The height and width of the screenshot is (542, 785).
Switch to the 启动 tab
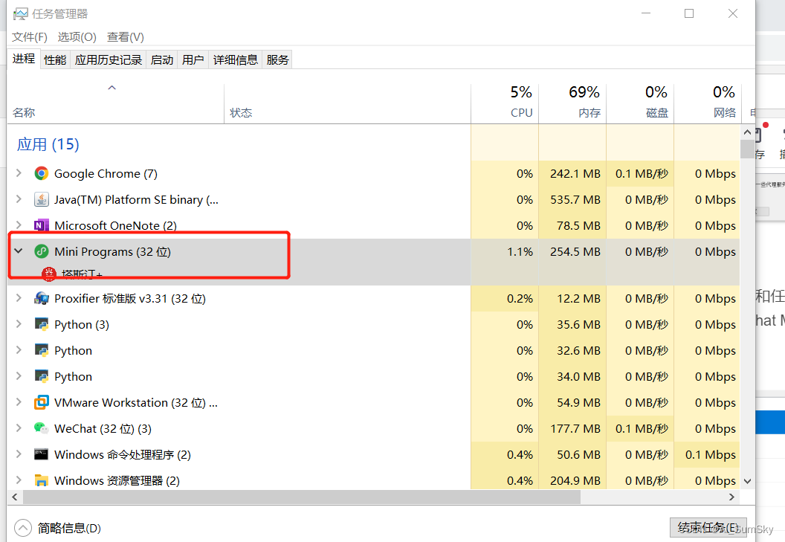point(162,60)
